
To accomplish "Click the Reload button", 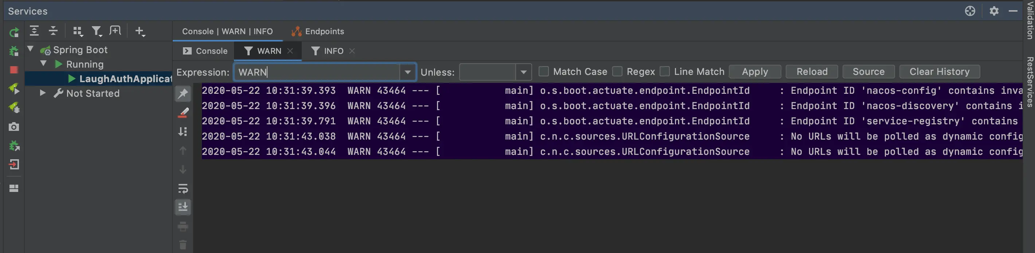I will (x=812, y=72).
